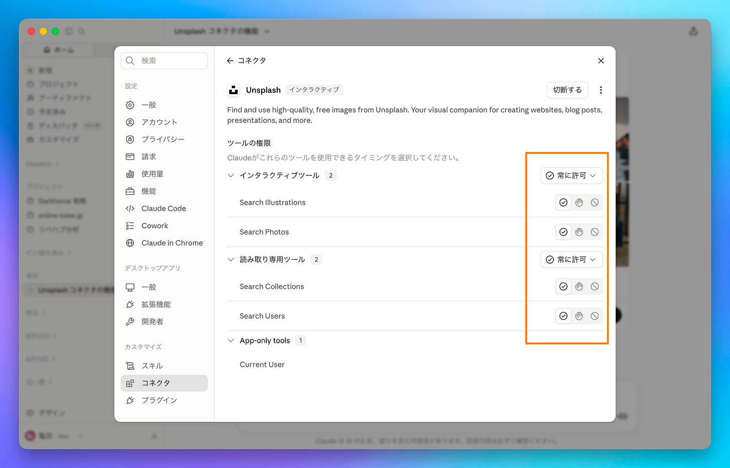Click the gear icon beside 一般 under 設定
The image size is (730, 468).
coord(130,105)
